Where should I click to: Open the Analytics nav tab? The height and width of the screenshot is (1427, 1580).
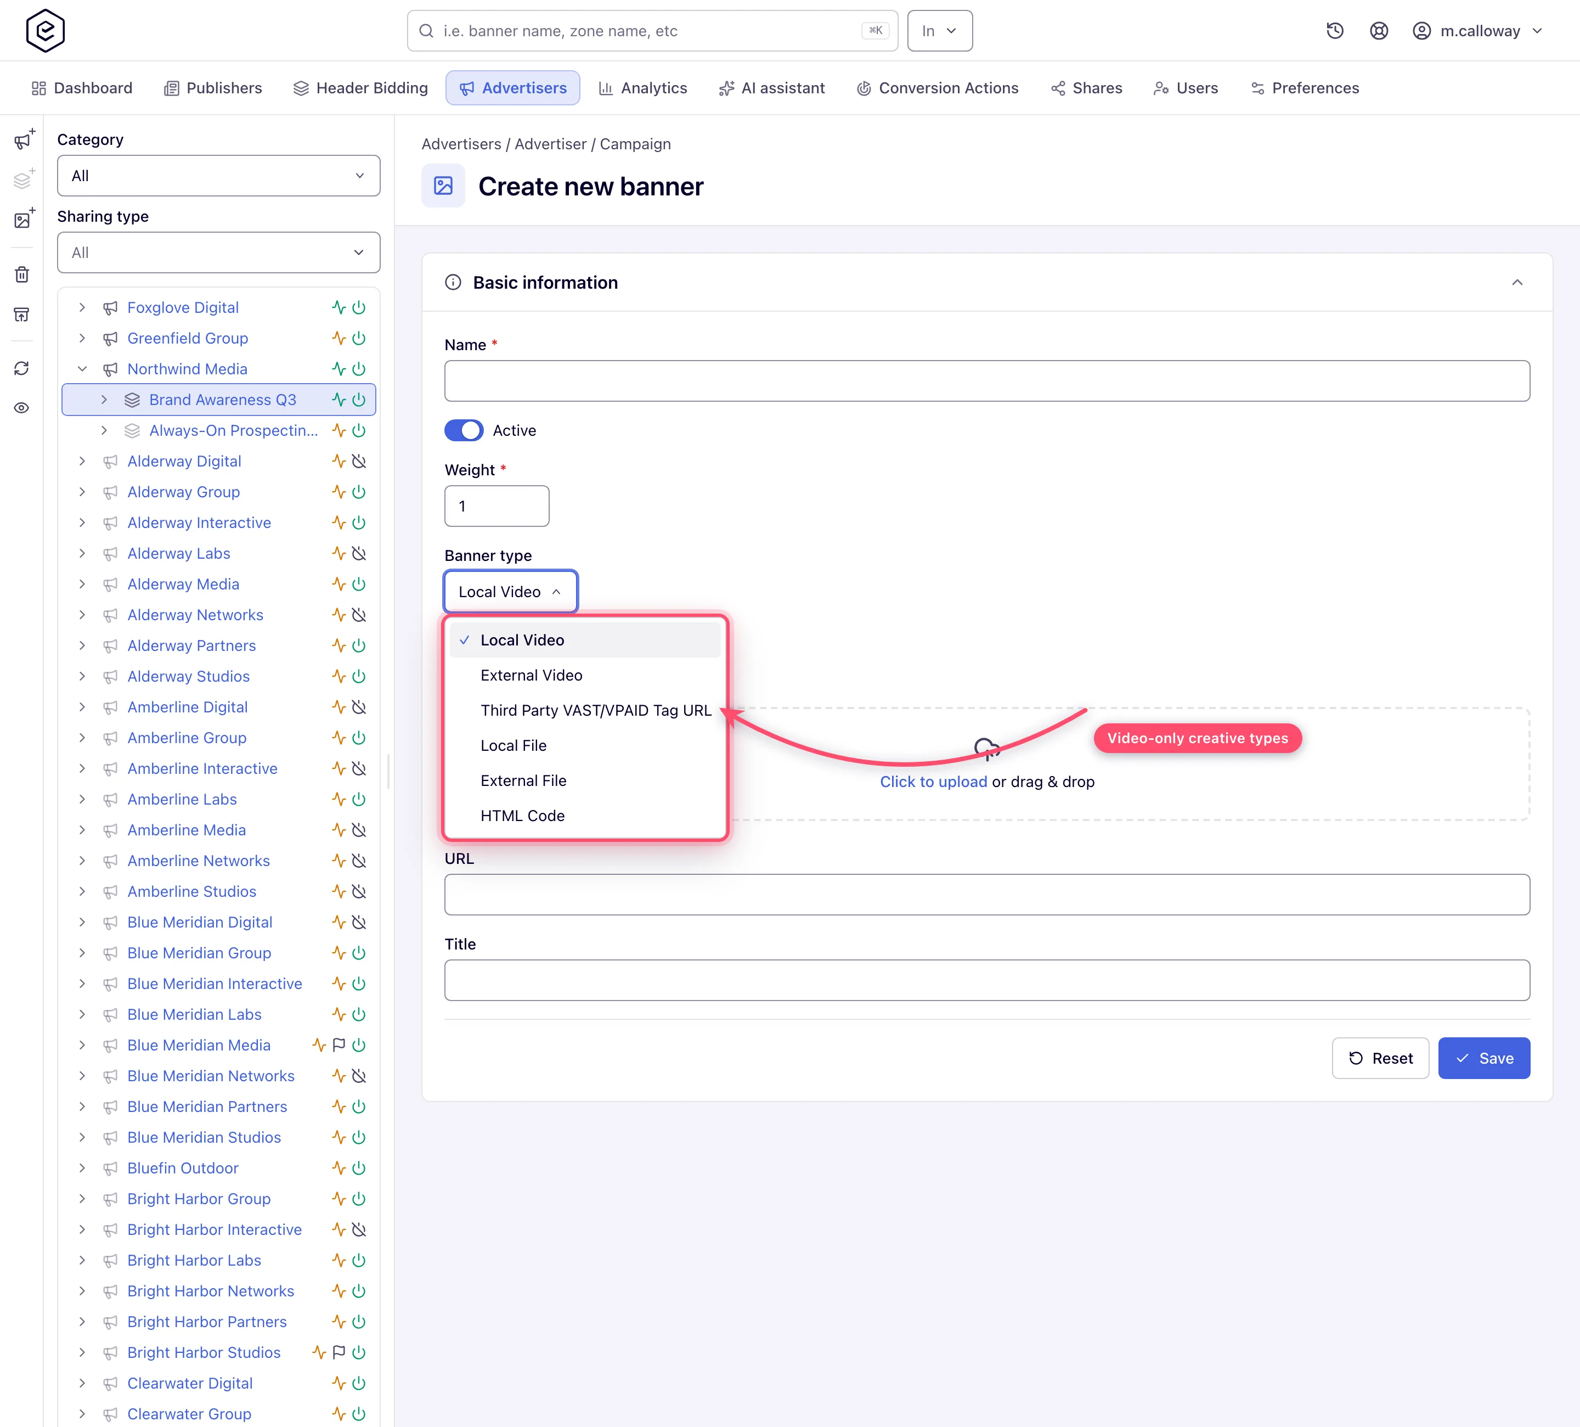pos(642,88)
